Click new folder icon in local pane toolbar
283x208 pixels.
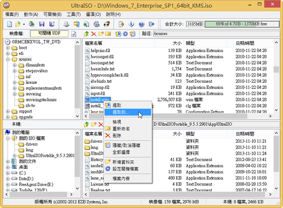click(x=94, y=124)
